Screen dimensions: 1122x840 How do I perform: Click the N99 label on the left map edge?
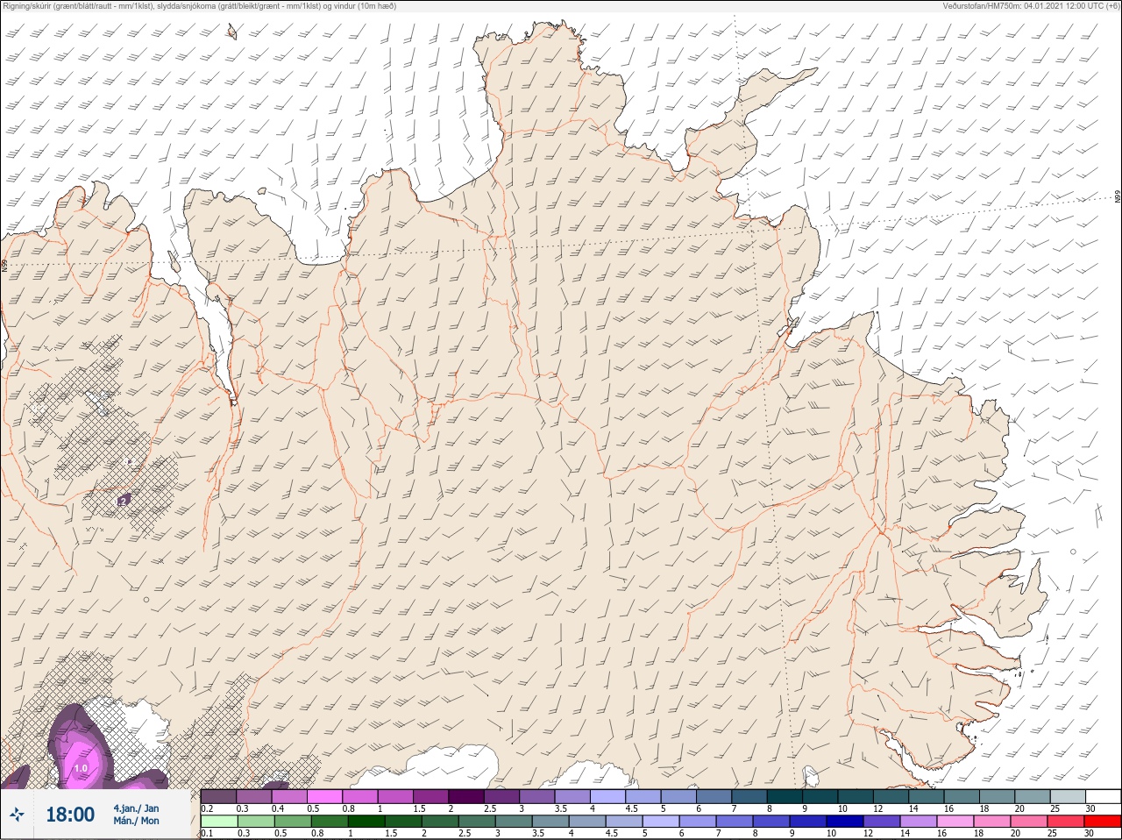tap(4, 265)
